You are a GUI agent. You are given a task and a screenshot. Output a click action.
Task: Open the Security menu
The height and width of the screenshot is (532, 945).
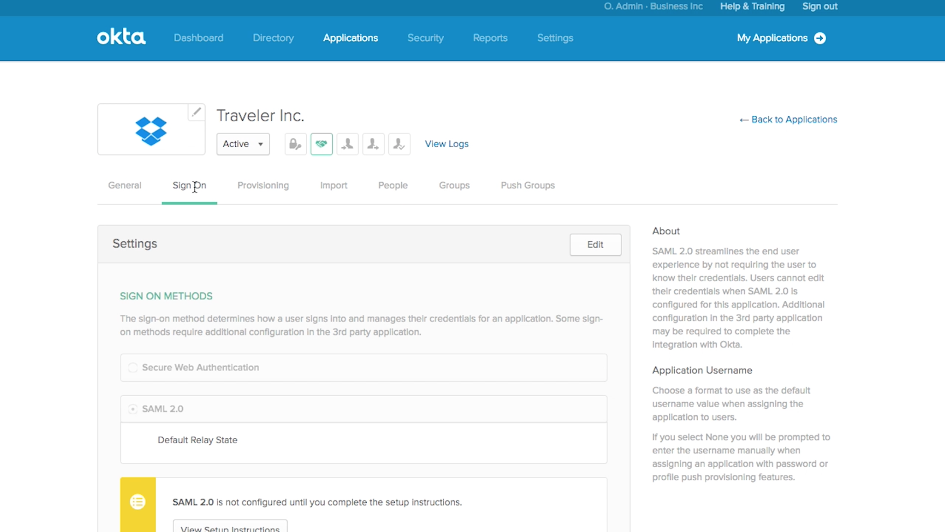[425, 38]
